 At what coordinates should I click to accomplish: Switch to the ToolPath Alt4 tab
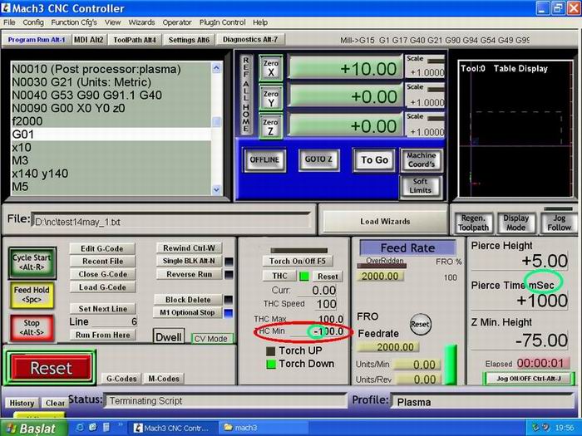[x=135, y=40]
